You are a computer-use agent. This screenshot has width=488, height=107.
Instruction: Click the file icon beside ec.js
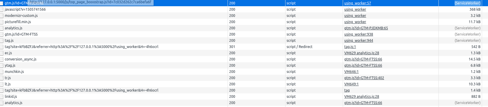pos(1,53)
